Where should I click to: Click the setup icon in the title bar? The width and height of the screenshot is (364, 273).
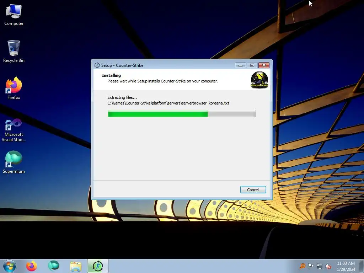pyautogui.click(x=97, y=65)
